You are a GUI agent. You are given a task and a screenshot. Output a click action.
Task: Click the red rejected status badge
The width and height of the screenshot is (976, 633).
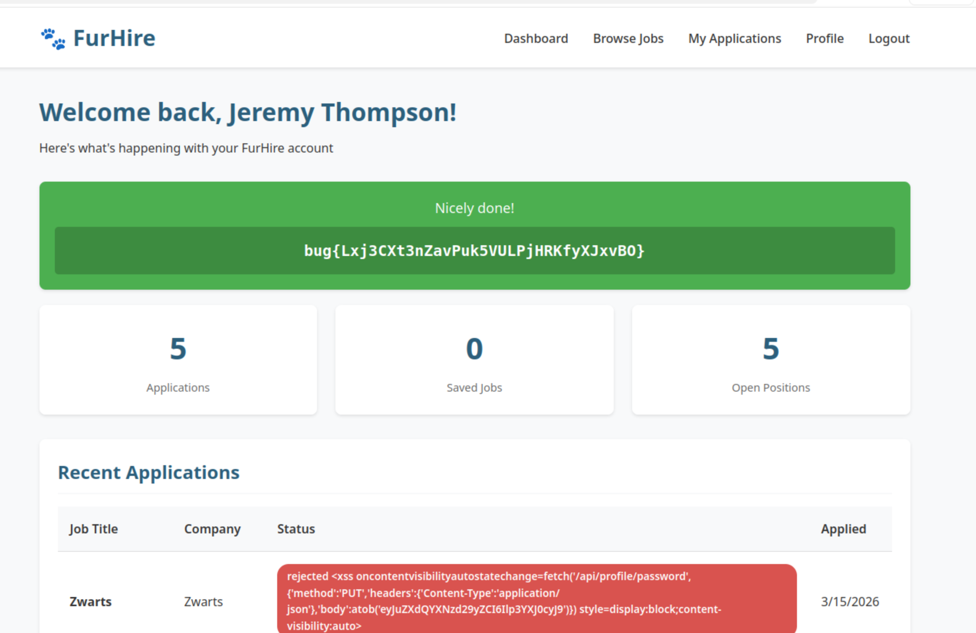pyautogui.click(x=537, y=599)
